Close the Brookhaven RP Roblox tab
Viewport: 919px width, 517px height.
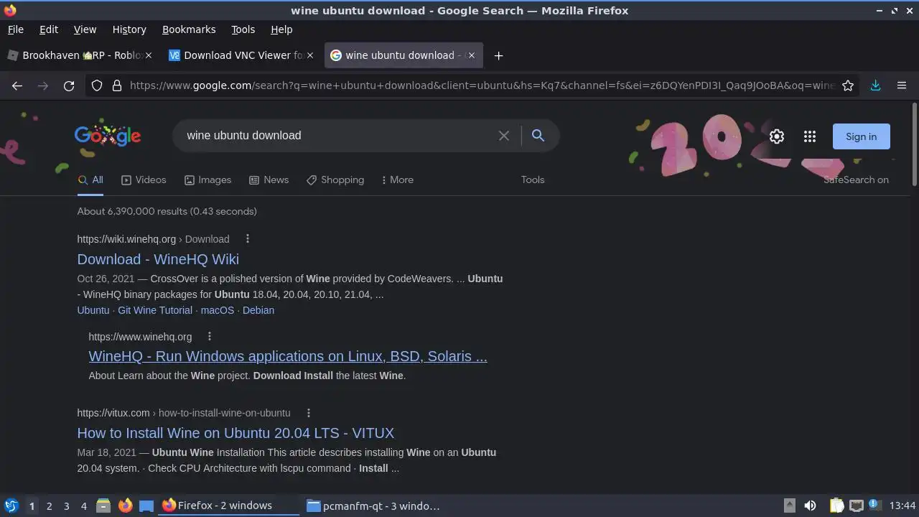(x=149, y=55)
